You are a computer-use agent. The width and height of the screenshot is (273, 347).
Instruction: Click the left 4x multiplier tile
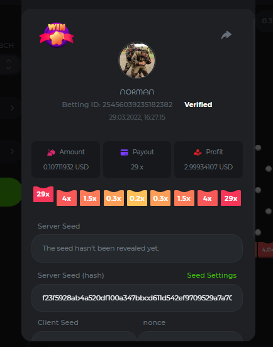(67, 198)
